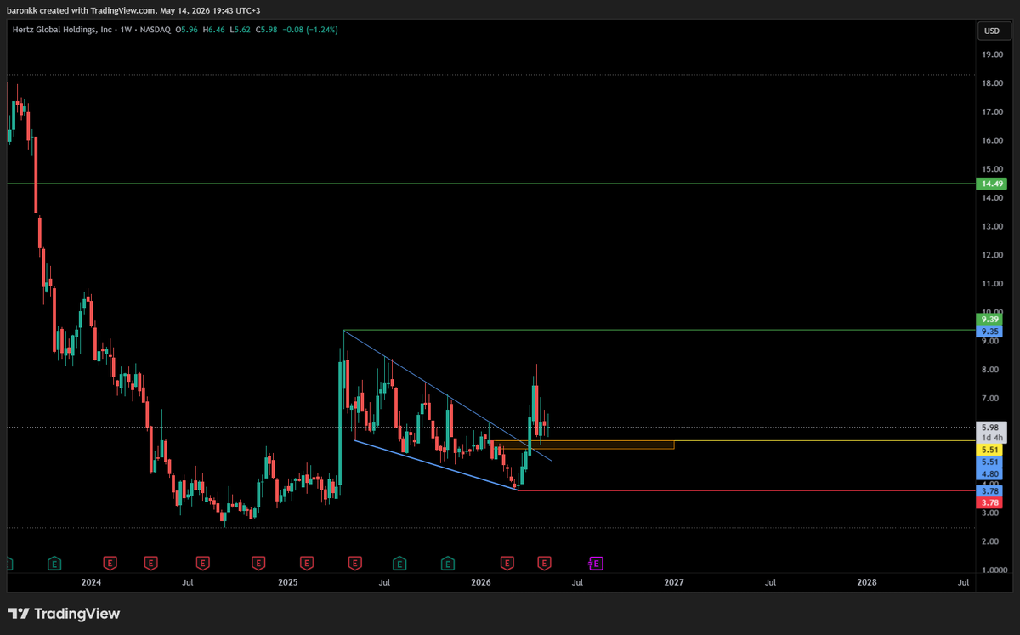This screenshot has width=1020, height=635.
Task: Click the green 9.39 price label
Action: (x=991, y=320)
